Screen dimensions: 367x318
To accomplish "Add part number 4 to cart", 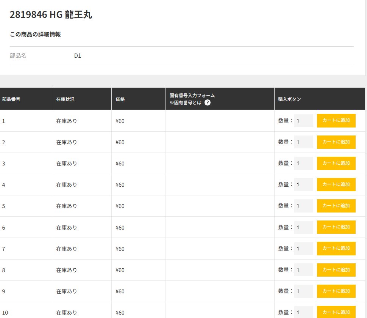I will 336,184.
